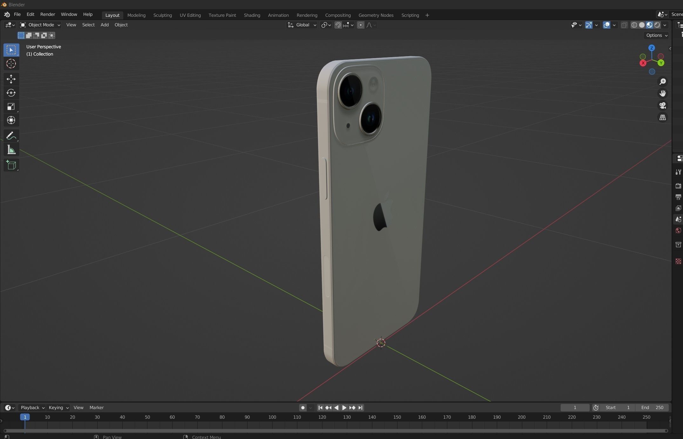The height and width of the screenshot is (439, 683).
Task: Open the Scene properties tab icon
Action: pyautogui.click(x=678, y=219)
